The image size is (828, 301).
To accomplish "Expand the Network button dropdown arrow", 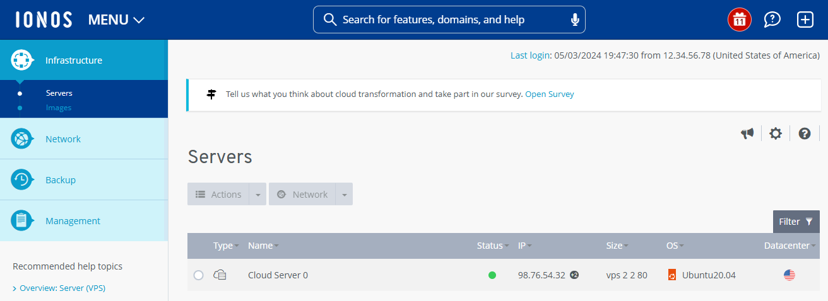I will [x=344, y=195].
